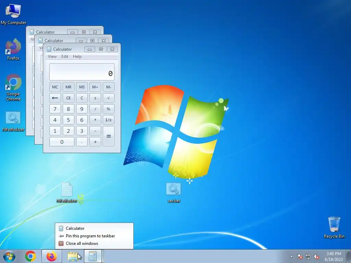Open the front Calculator title bar icon
351x263 pixels.
(x=49, y=49)
